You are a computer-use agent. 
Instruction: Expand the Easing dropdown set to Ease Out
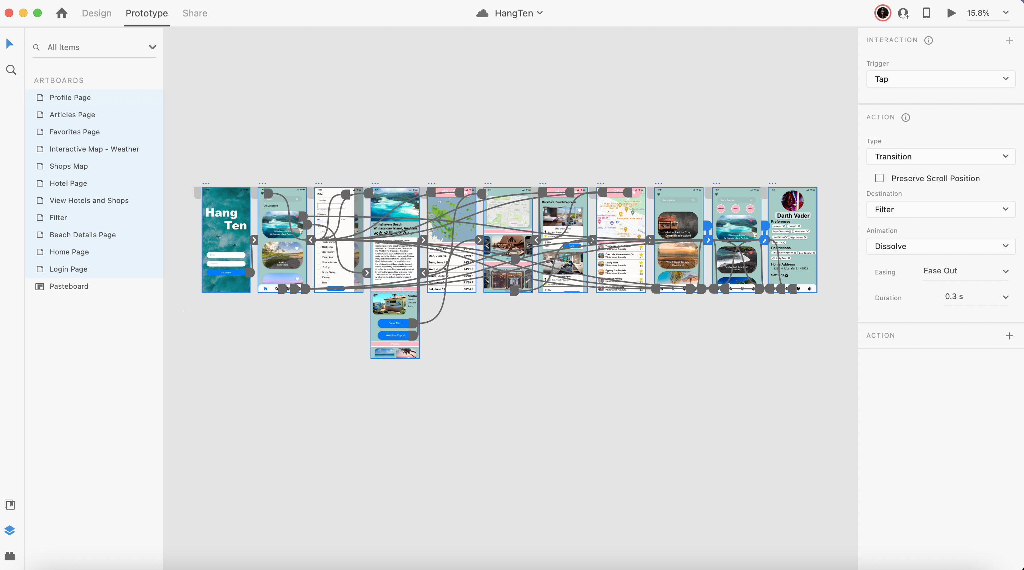tap(965, 271)
